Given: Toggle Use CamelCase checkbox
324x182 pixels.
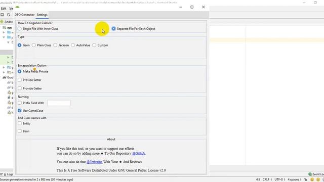Looking at the screenshot, I should pyautogui.click(x=20, y=111).
